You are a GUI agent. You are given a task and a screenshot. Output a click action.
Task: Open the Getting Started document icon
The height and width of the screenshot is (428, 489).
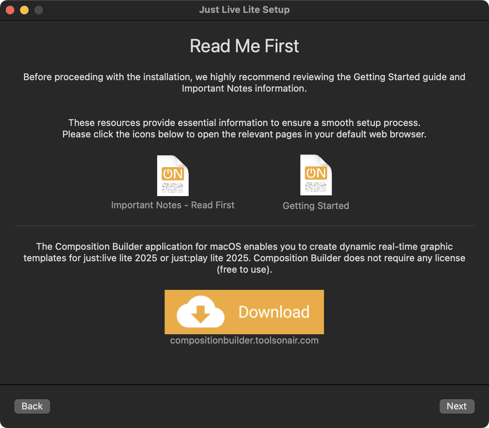click(316, 175)
